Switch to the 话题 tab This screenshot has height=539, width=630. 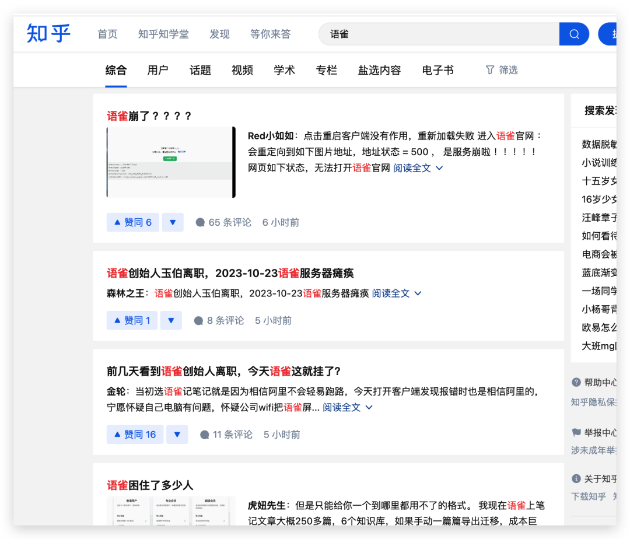click(x=200, y=70)
